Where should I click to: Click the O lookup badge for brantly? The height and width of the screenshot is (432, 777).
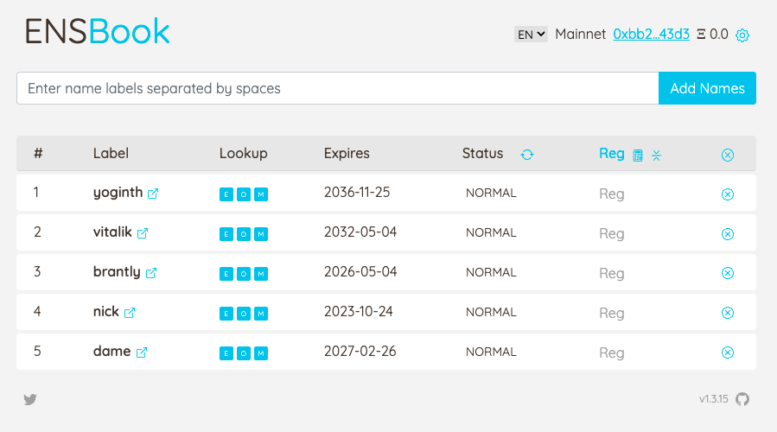244,274
